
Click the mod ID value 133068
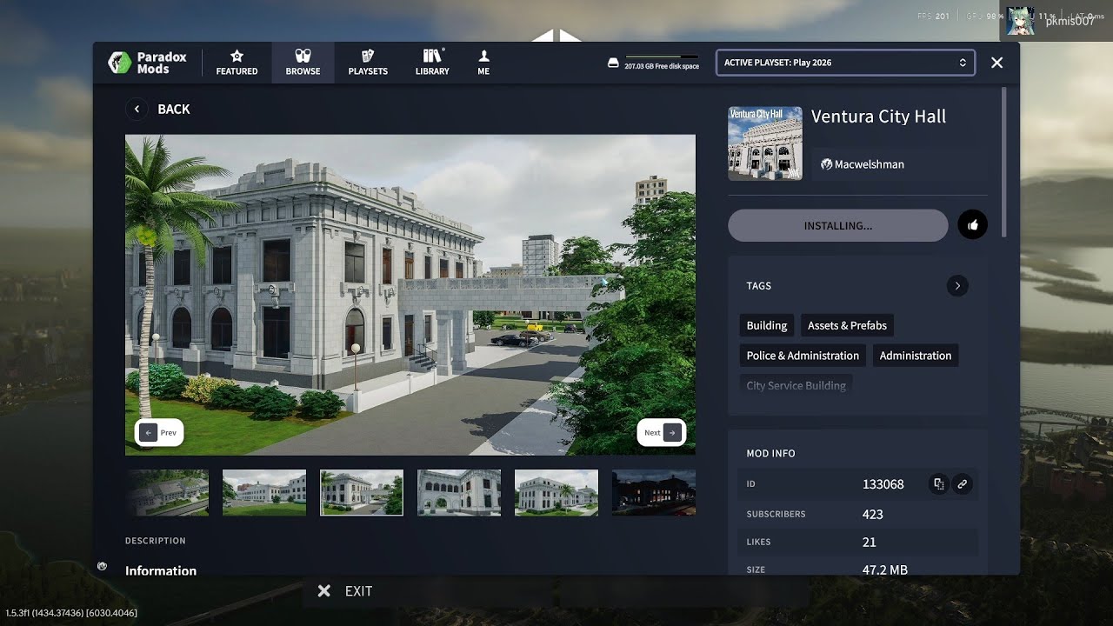pyautogui.click(x=883, y=484)
